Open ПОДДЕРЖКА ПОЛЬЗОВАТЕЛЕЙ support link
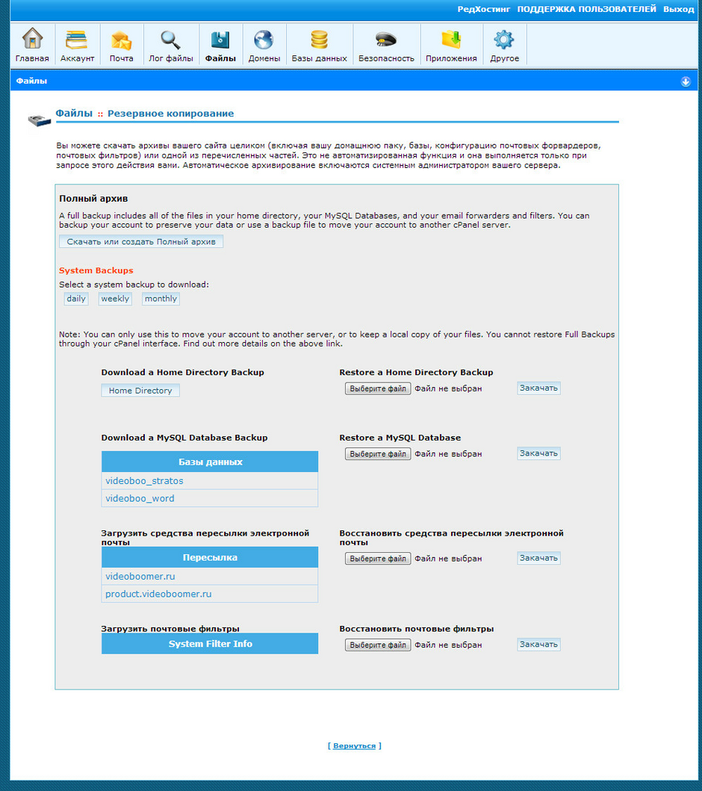This screenshot has width=702, height=791. point(586,9)
